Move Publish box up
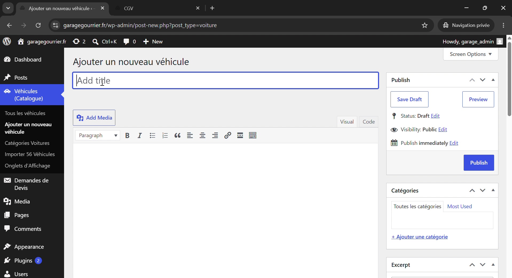Image resolution: width=512 pixels, height=278 pixels. [472, 80]
